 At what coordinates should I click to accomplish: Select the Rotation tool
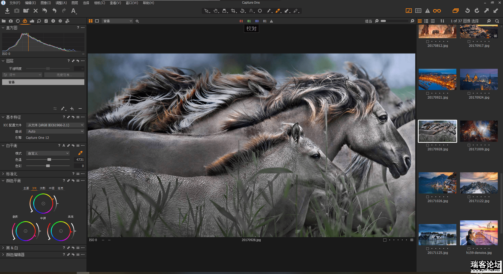243,11
